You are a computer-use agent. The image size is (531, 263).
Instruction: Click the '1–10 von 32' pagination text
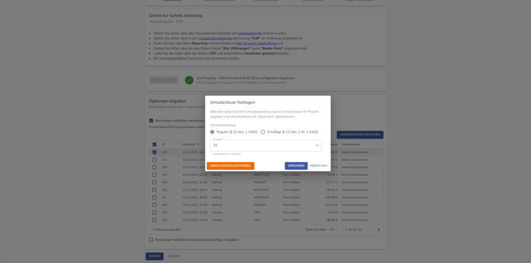[353, 229]
